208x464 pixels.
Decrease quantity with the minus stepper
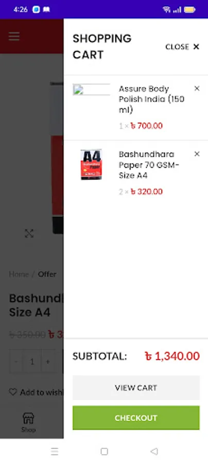point(16,361)
